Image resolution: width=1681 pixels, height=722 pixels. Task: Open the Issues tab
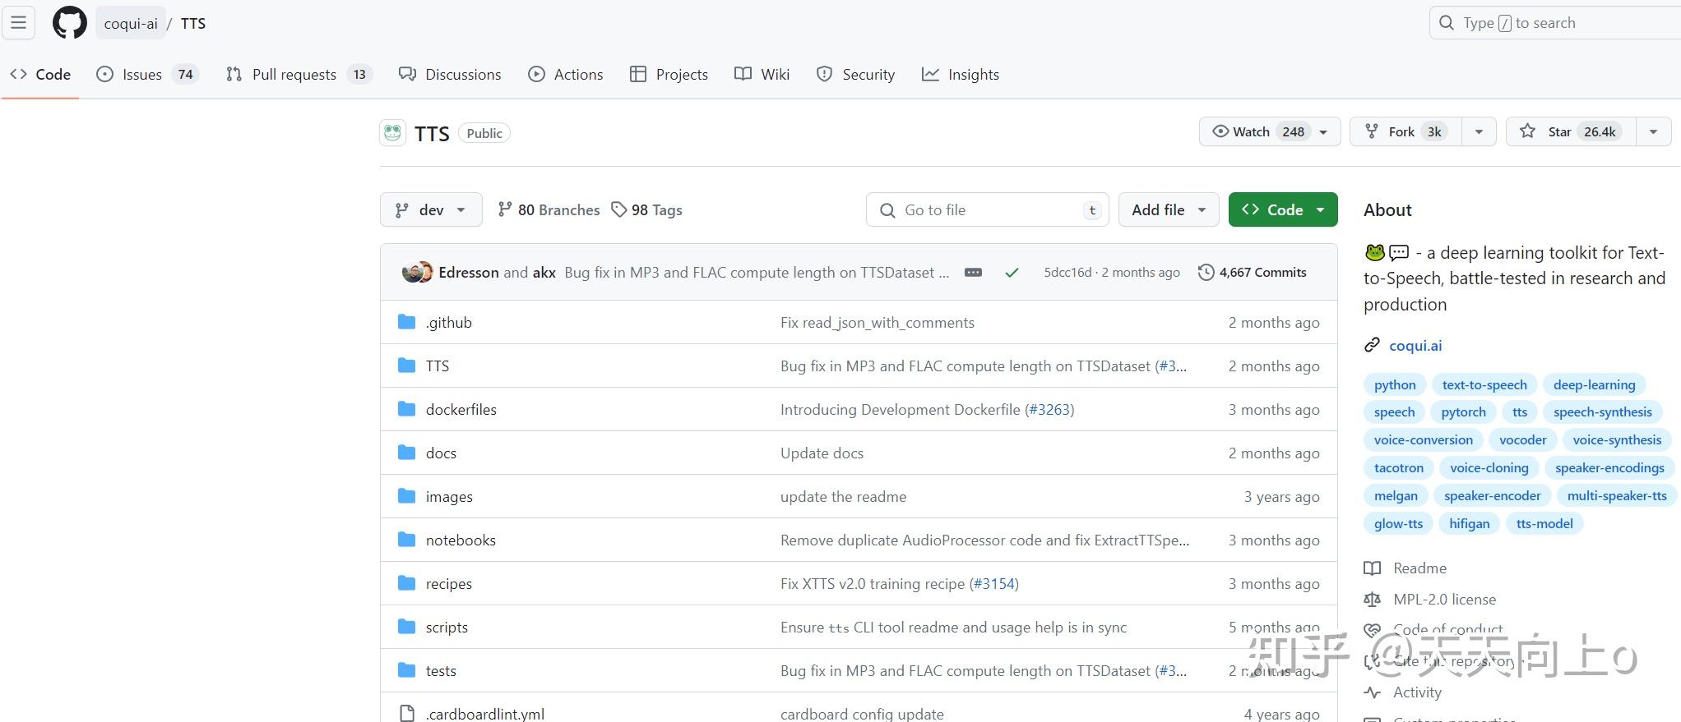(x=147, y=74)
